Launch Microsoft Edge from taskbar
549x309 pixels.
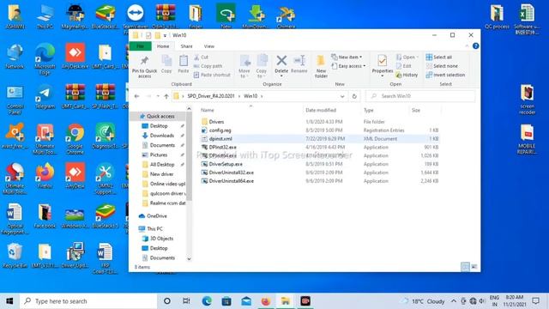[x=207, y=301]
